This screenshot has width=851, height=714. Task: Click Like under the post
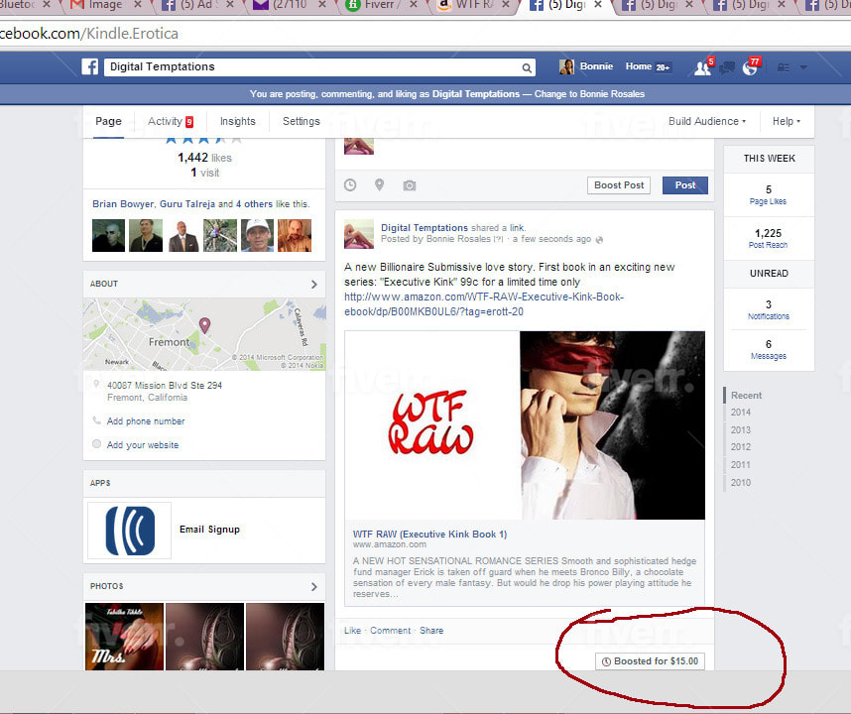point(352,631)
